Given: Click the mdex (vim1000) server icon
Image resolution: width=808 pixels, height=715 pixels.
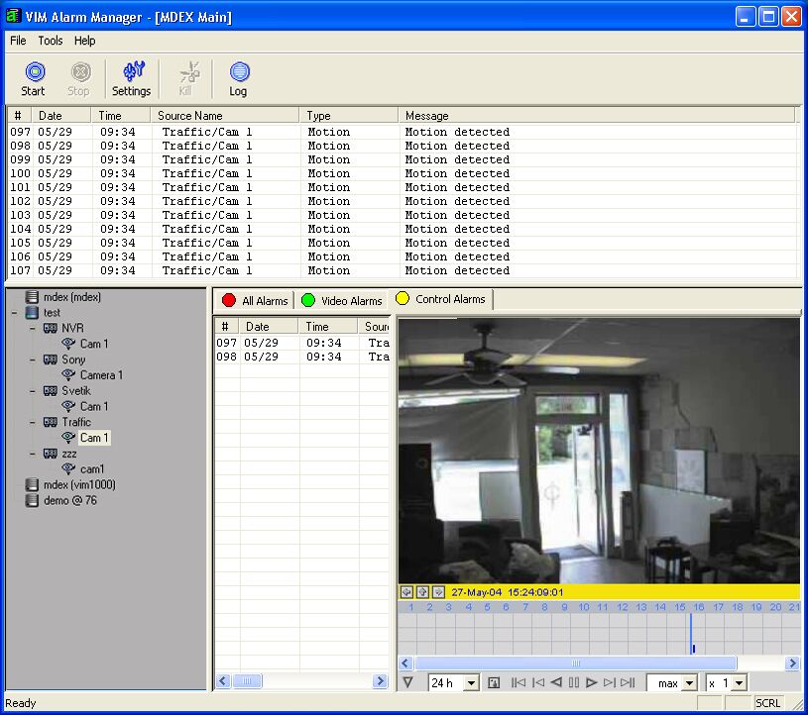Looking at the screenshot, I should pos(32,484).
